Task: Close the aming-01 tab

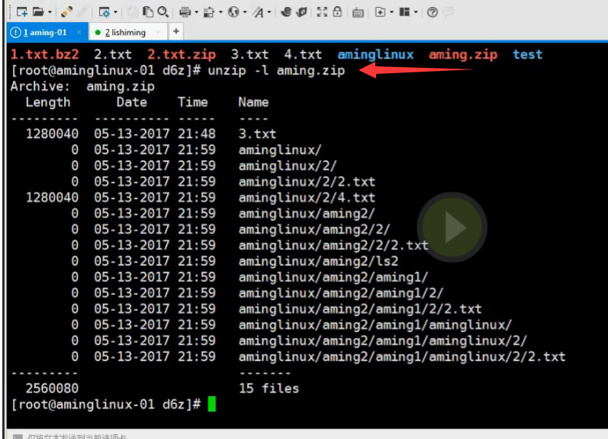Action: point(79,32)
